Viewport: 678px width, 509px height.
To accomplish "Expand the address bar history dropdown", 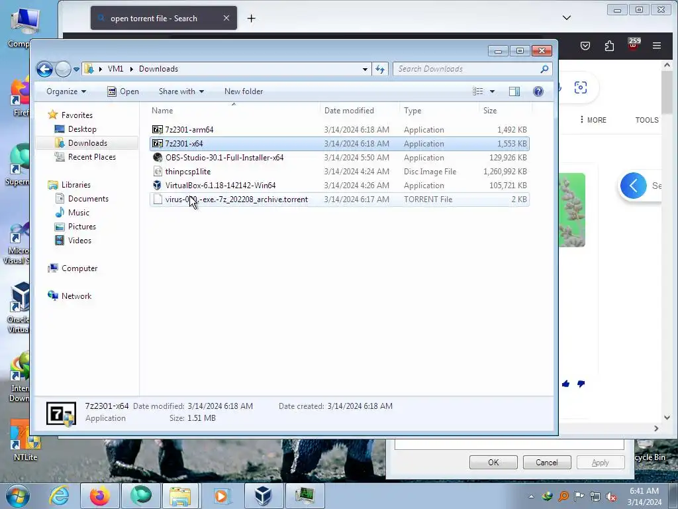I will coord(365,69).
